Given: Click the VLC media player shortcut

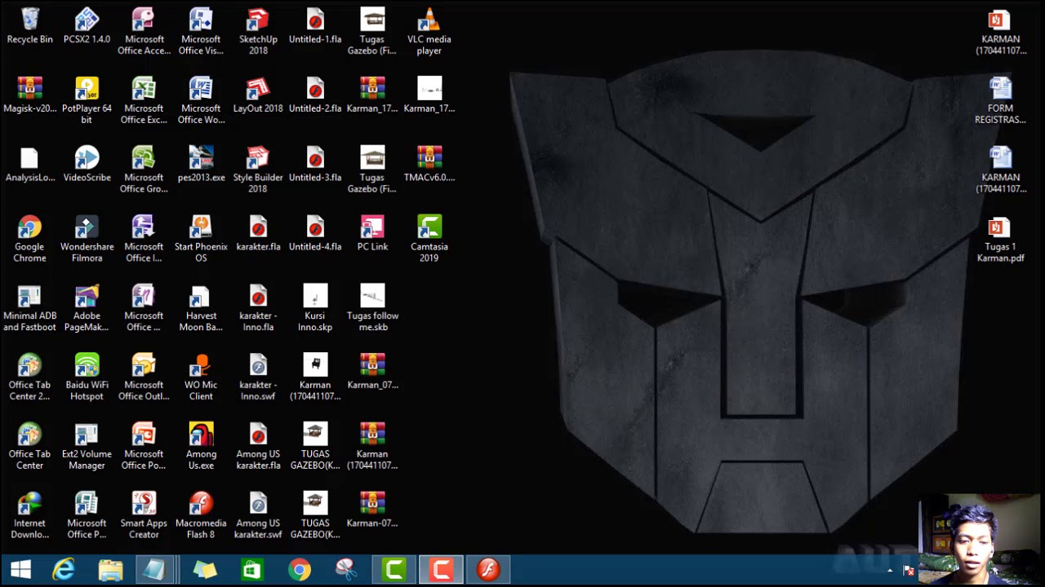Looking at the screenshot, I should pos(429,33).
